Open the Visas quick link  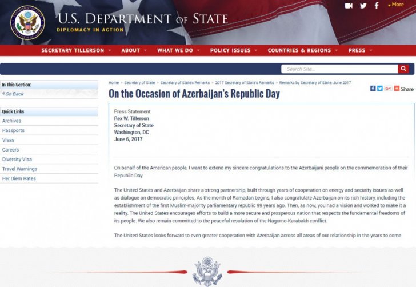(x=8, y=140)
